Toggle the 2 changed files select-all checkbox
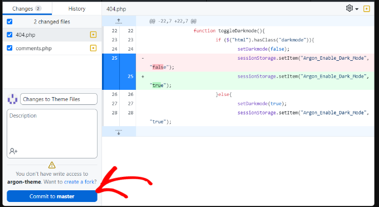The height and width of the screenshot is (207, 379). [x=9, y=22]
